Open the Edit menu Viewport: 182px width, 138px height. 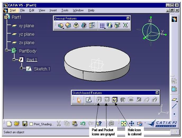pyautogui.click(x=32, y=10)
